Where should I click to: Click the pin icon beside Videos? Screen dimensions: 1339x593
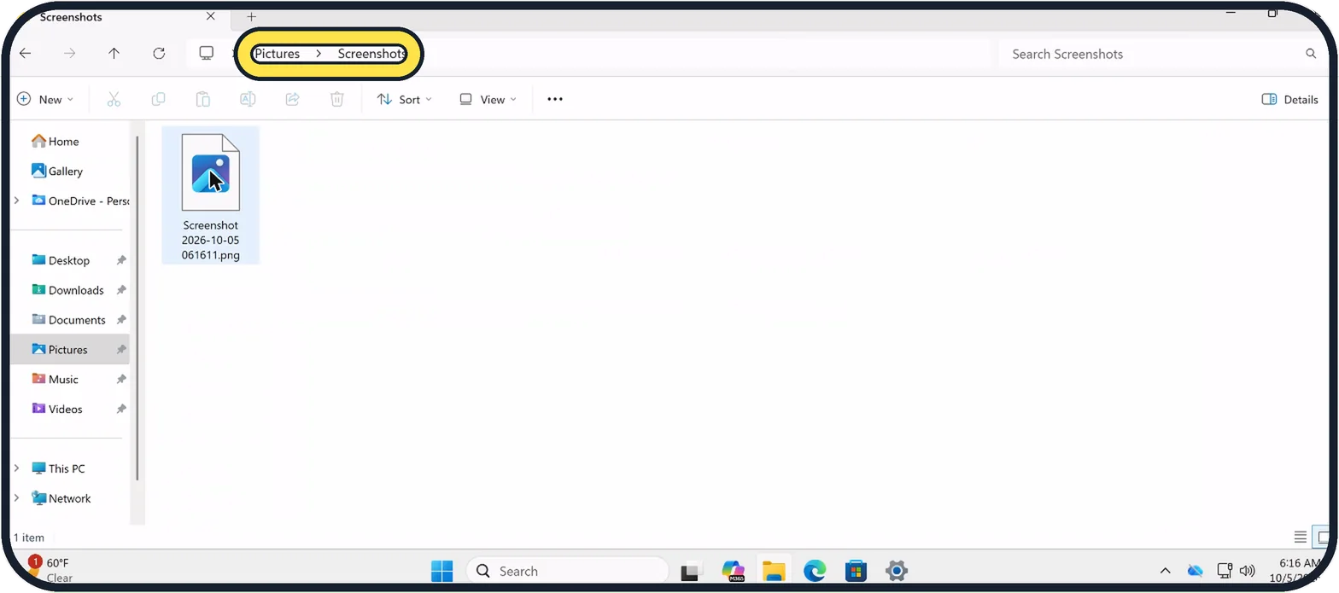pos(121,409)
